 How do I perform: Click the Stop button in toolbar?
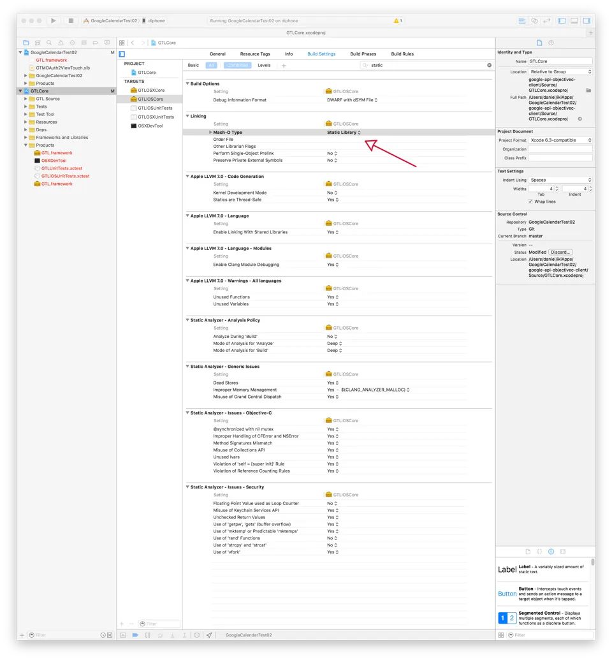click(71, 20)
